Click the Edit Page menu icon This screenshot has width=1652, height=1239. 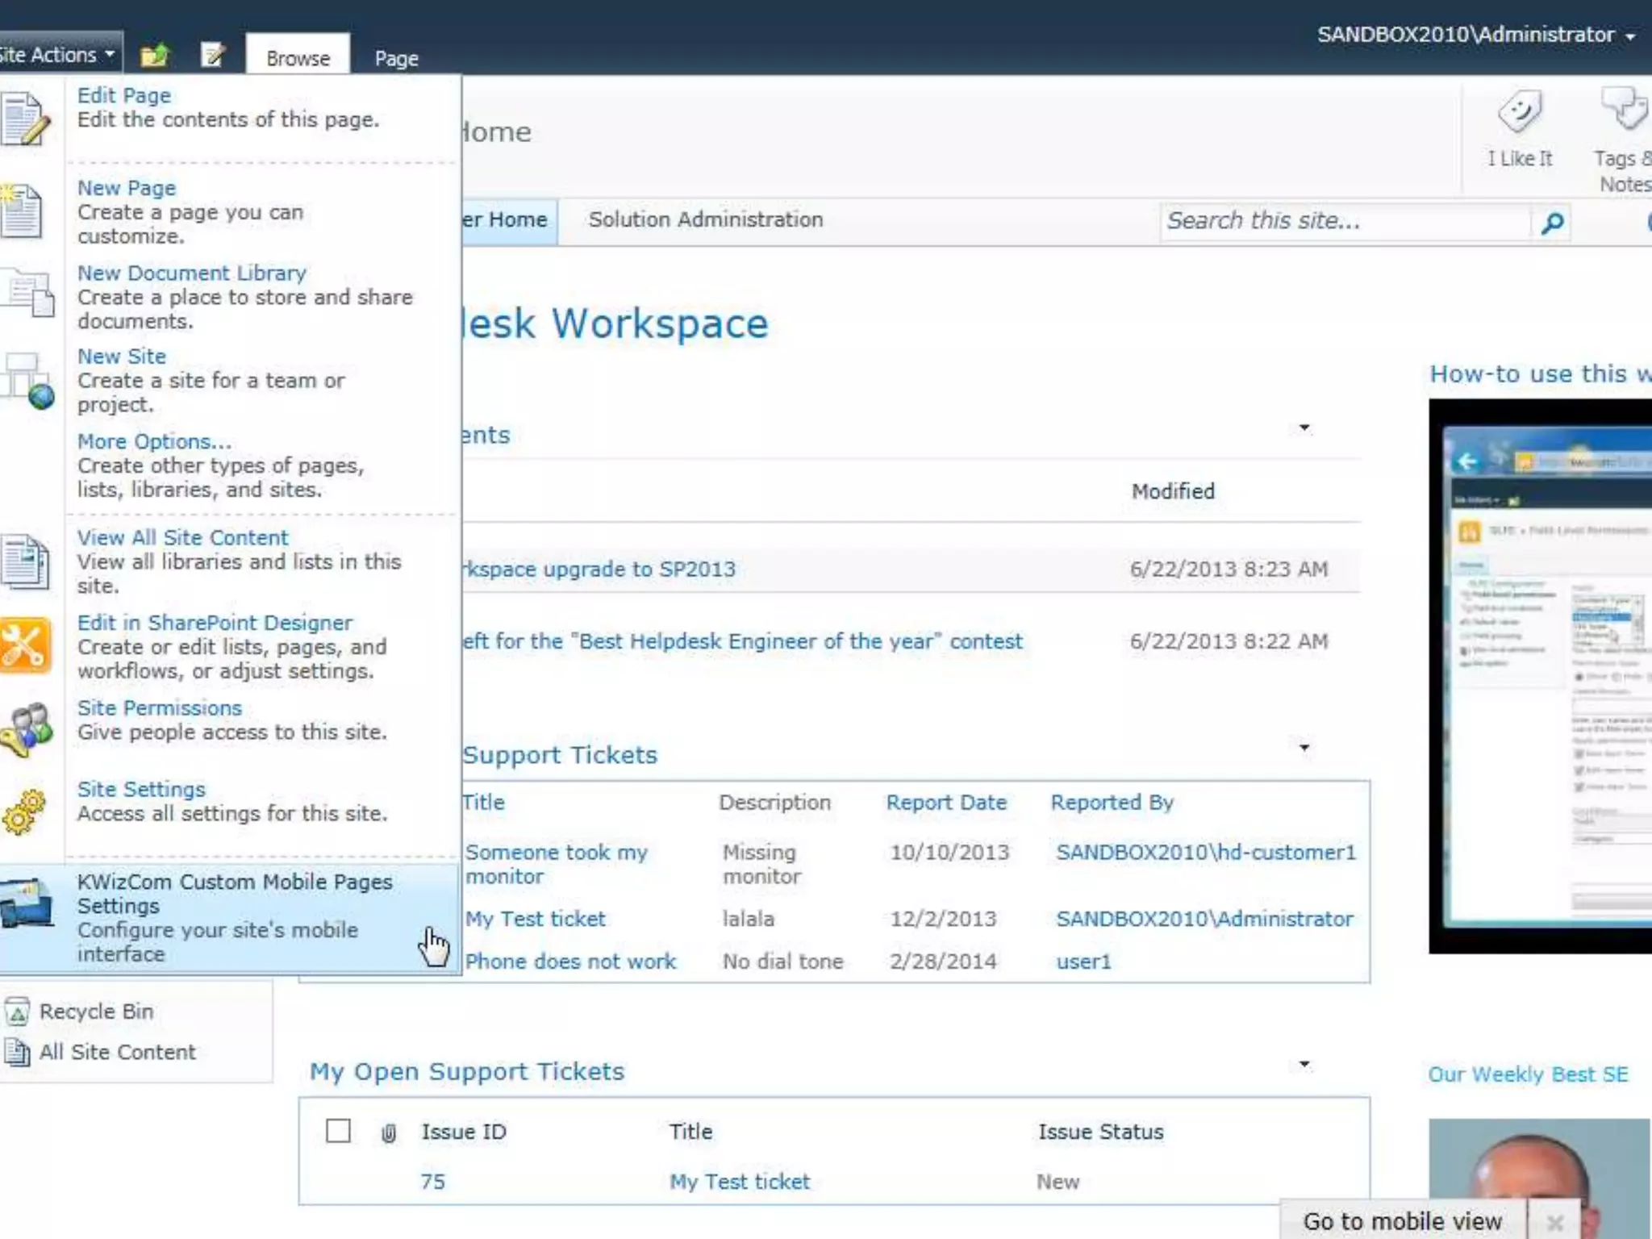[x=26, y=119]
